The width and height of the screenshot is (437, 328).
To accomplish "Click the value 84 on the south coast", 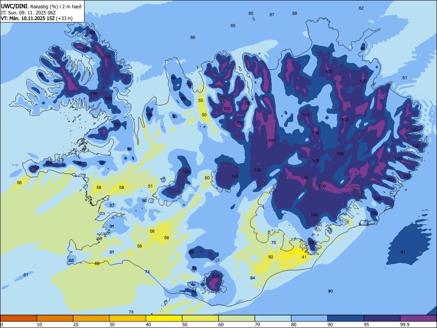I will pyautogui.click(x=253, y=278).
